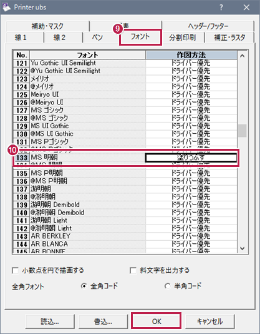260x334 pixels.
Task: Select 半角コード radio button
Action: pos(168,286)
